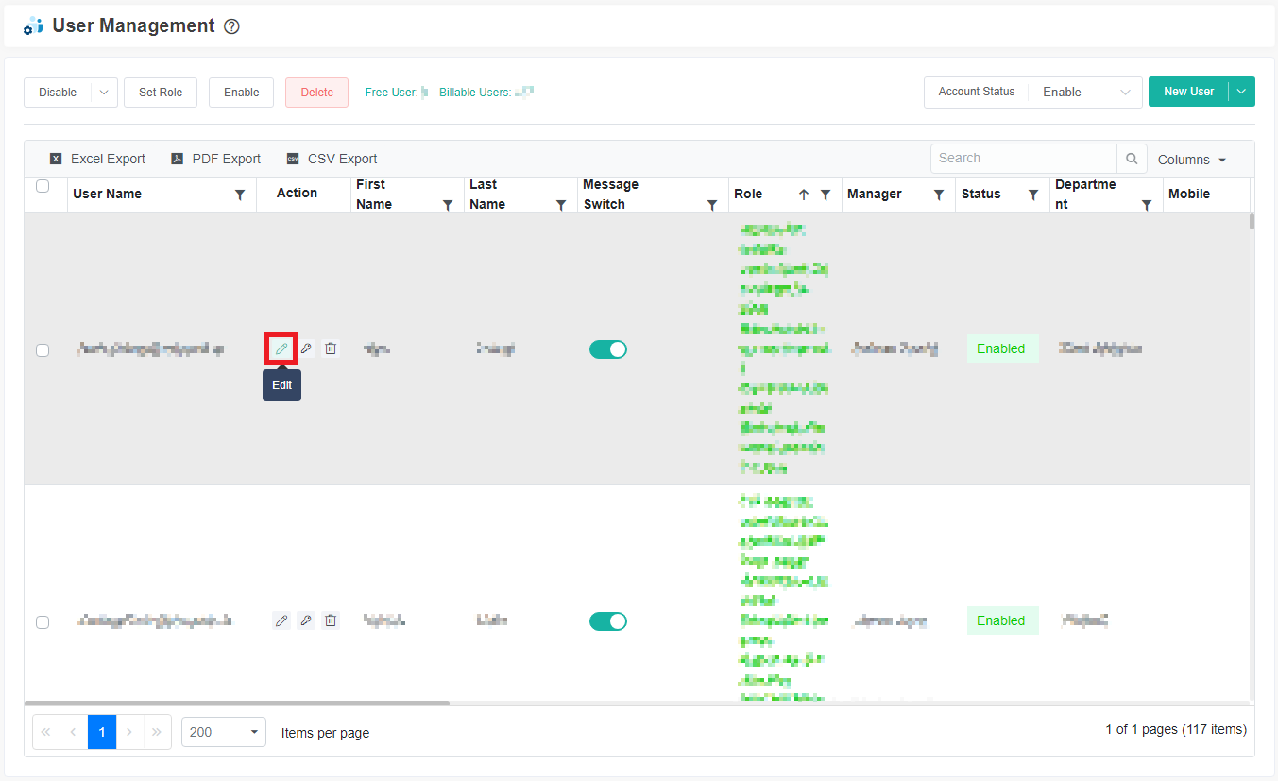The image size is (1278, 781).
Task: Click the sort arrow on the Role column
Action: [x=805, y=194]
